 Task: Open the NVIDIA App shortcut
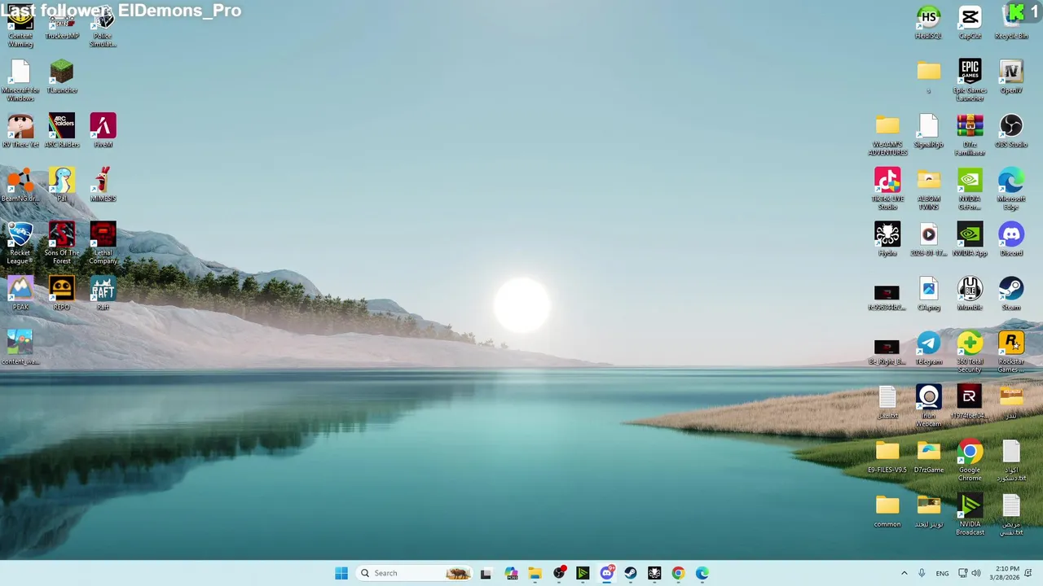pyautogui.click(x=970, y=240)
